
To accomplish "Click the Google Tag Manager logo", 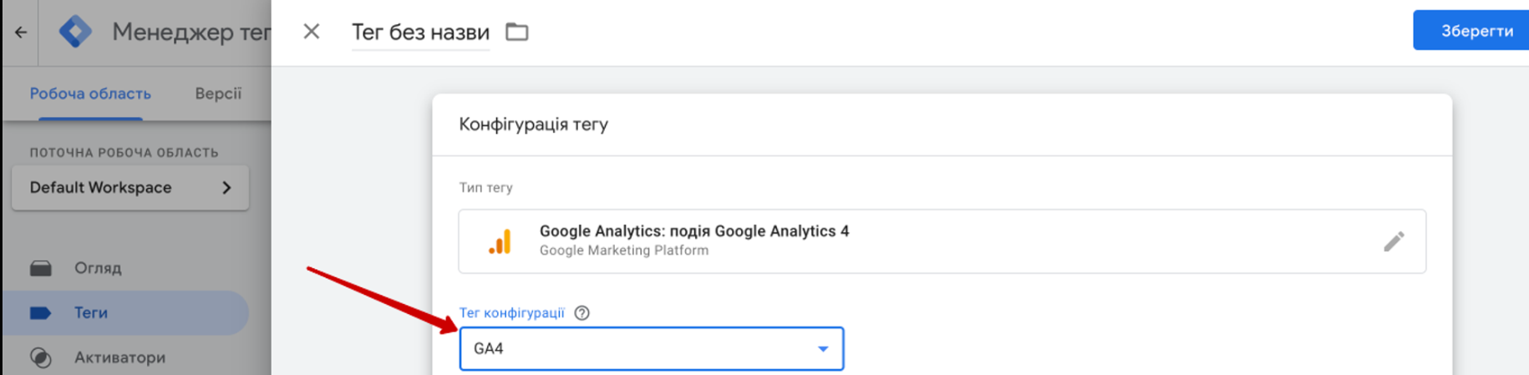I will point(75,32).
